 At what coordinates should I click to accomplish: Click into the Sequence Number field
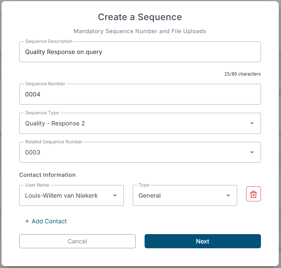(x=140, y=95)
